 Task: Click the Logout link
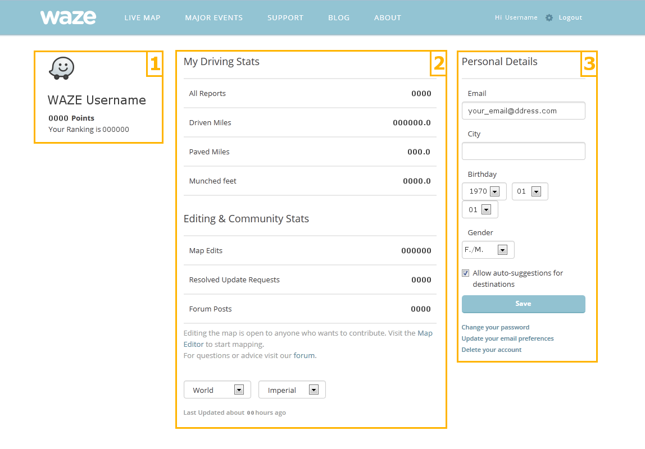[x=570, y=18]
